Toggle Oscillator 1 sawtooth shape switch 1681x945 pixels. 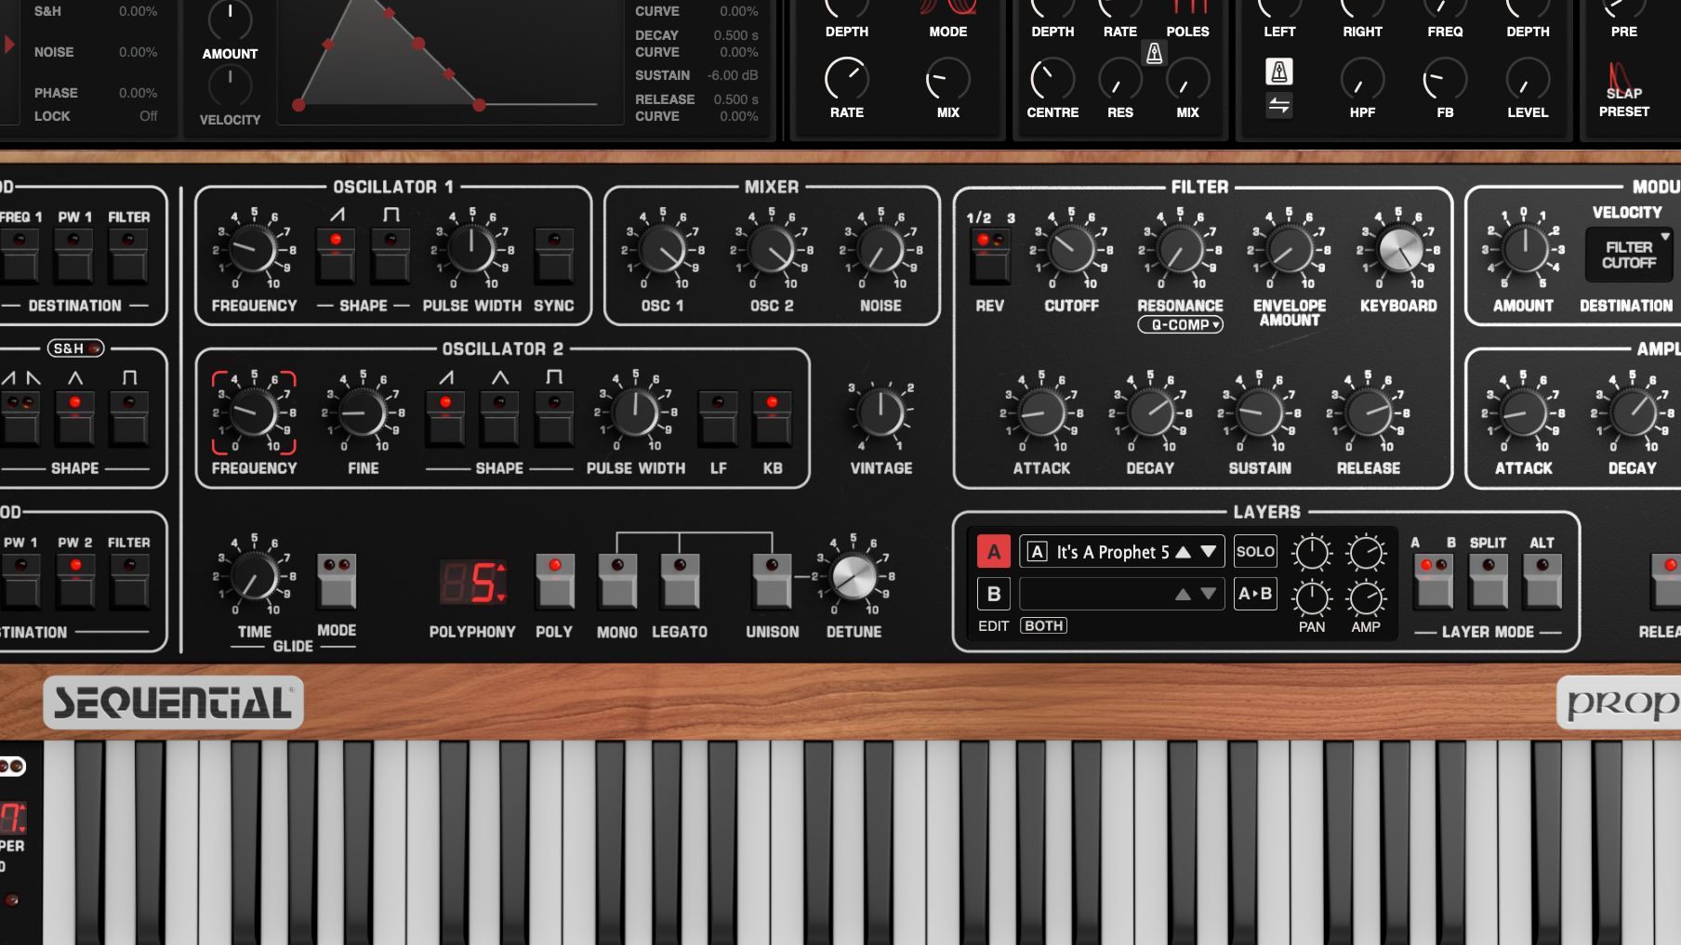[x=337, y=256]
